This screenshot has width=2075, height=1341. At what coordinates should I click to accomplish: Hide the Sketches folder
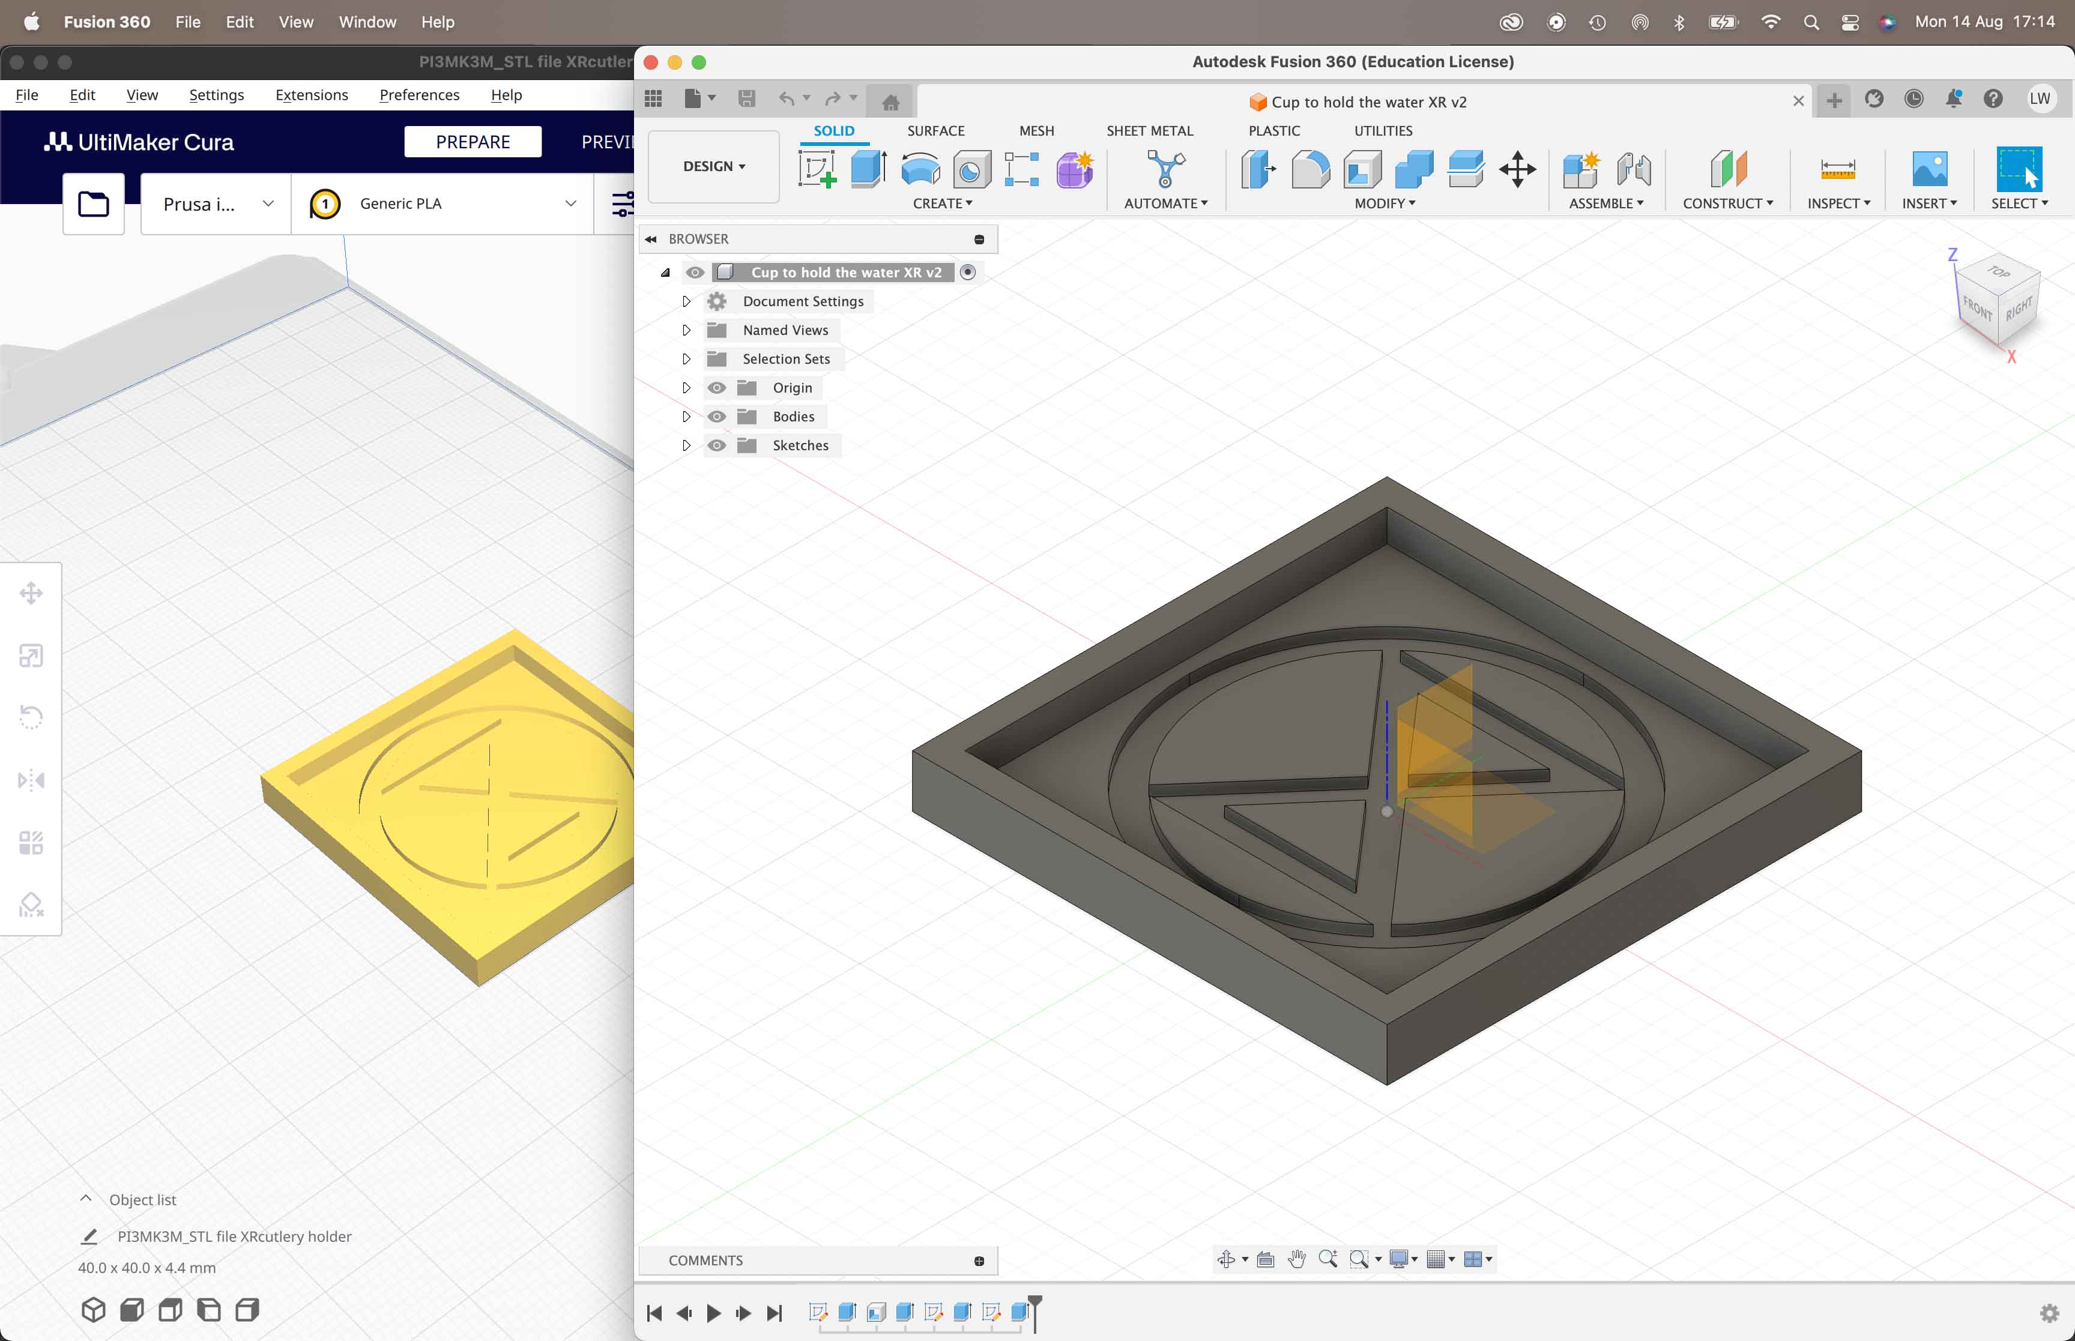717,445
